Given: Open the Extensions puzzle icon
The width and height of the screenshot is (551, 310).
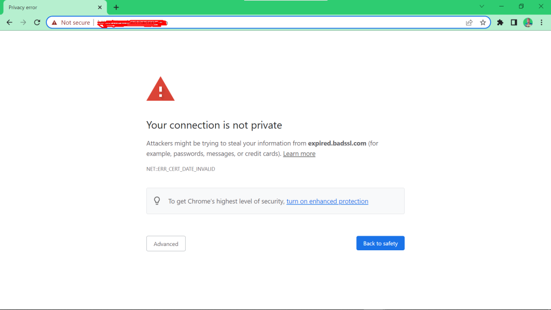Looking at the screenshot, I should (x=500, y=23).
